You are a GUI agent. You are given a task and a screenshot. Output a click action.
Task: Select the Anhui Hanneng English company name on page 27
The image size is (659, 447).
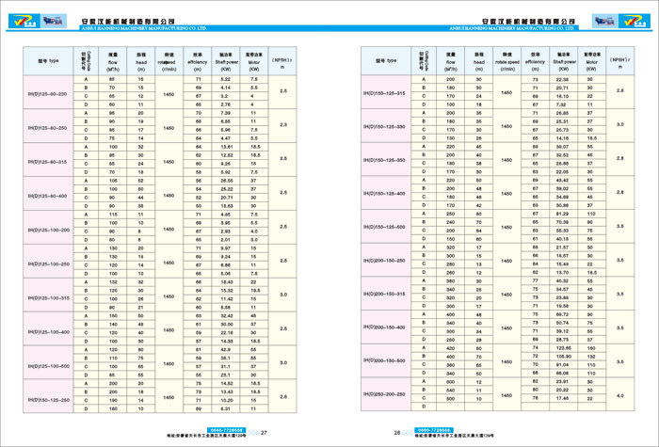click(144, 28)
